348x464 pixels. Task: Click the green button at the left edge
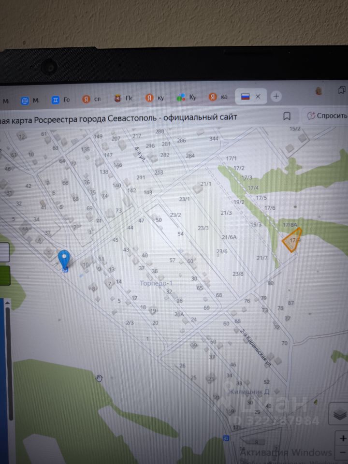[5, 275]
